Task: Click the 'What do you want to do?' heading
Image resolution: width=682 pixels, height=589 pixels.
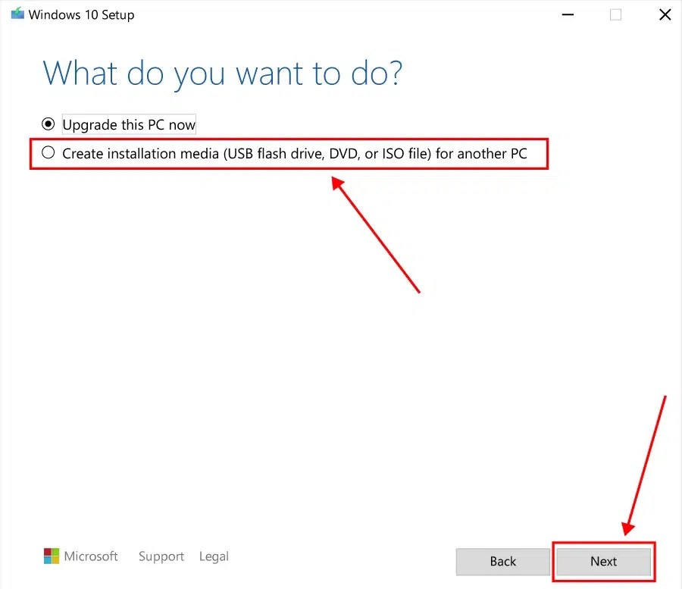Action: click(x=223, y=74)
